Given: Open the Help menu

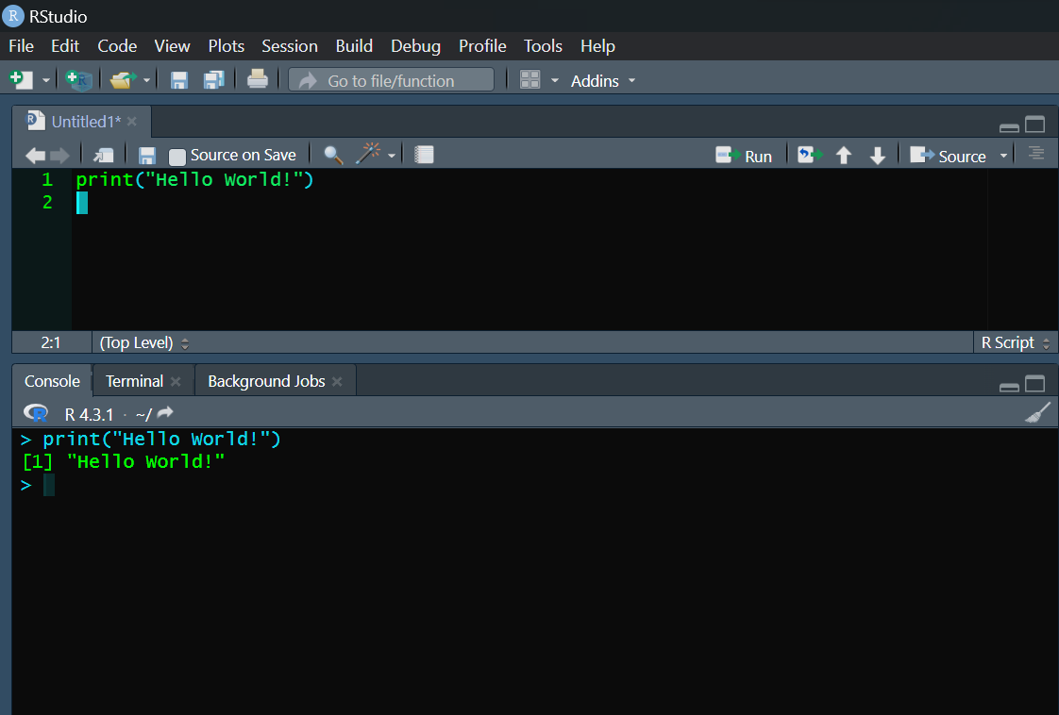Looking at the screenshot, I should pyautogui.click(x=597, y=46).
